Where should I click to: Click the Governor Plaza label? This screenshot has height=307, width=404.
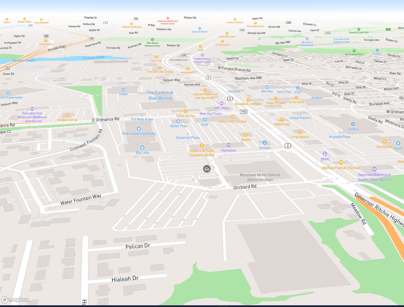(x=188, y=138)
